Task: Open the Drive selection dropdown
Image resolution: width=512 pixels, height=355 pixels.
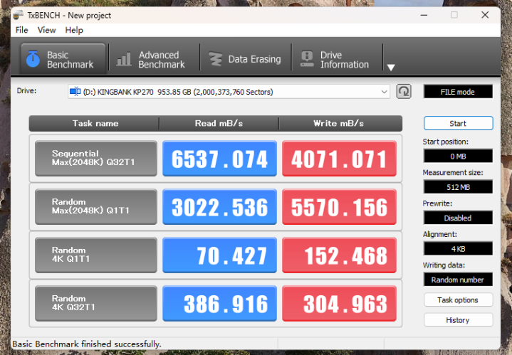Action: (x=229, y=92)
